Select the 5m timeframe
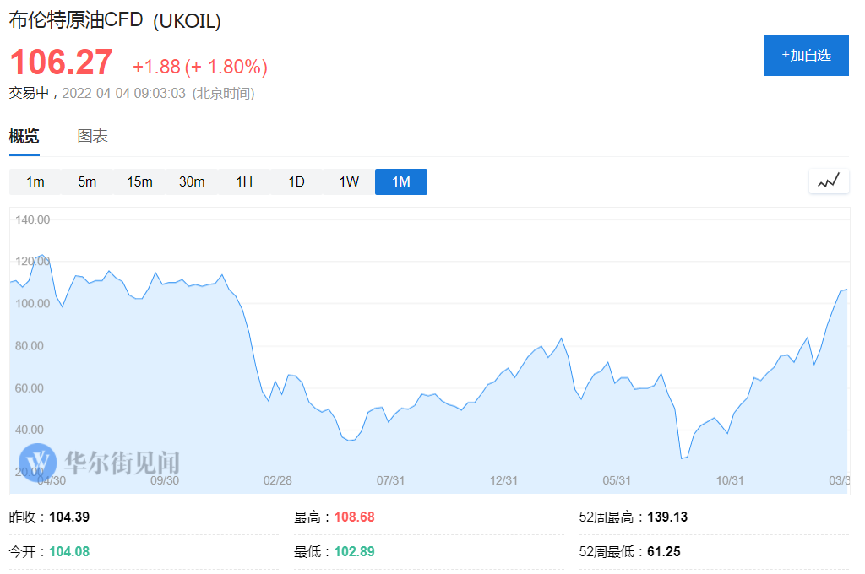 pos(87,181)
